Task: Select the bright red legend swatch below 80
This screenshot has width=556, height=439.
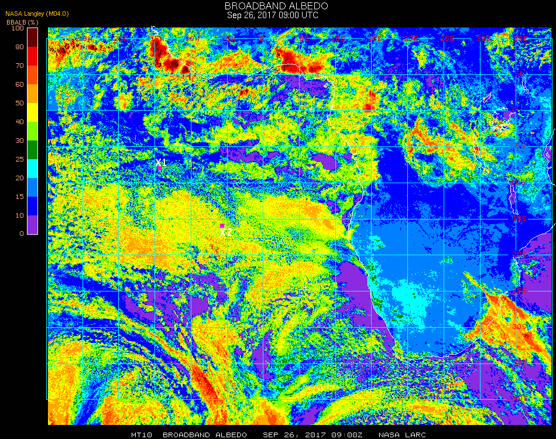Action: tap(33, 56)
